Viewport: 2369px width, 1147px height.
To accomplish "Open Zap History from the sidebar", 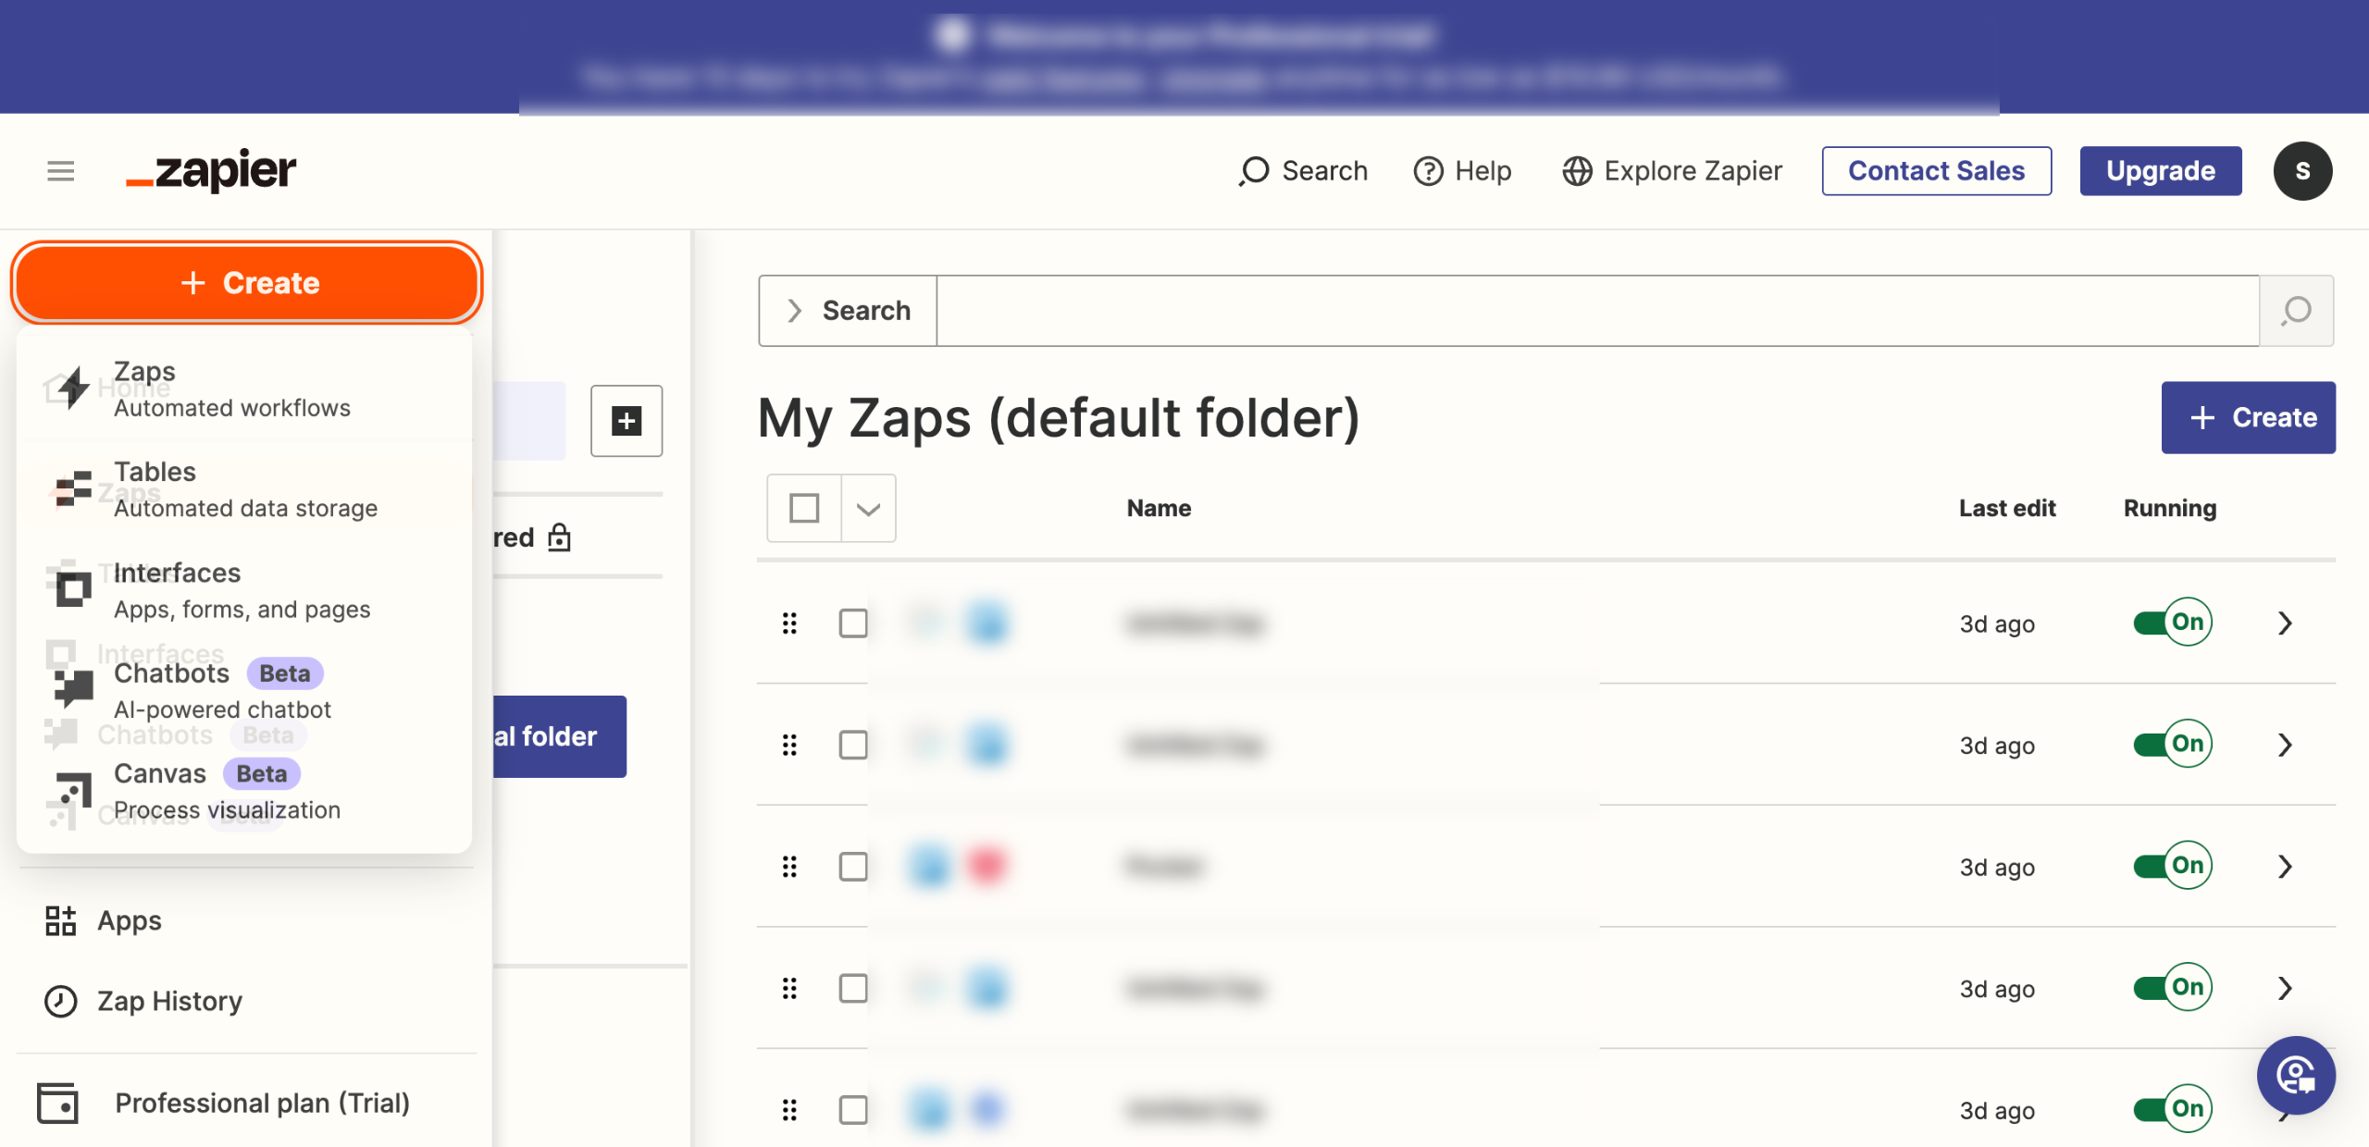I will (x=169, y=1001).
